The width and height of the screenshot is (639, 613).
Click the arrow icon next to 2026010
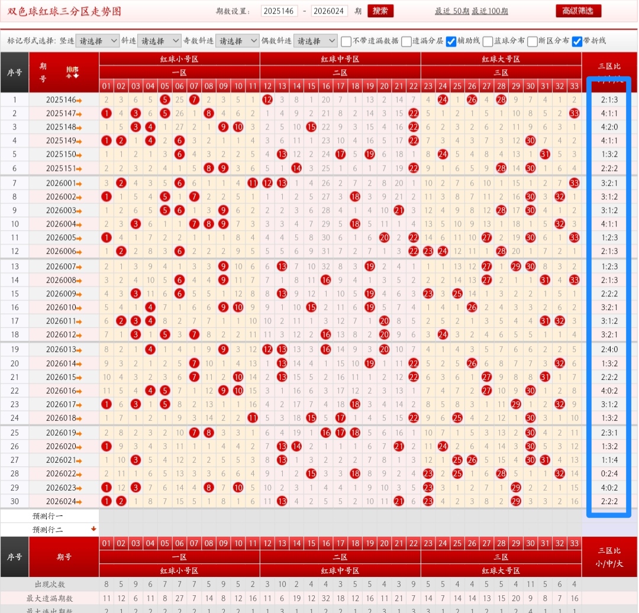tap(80, 308)
